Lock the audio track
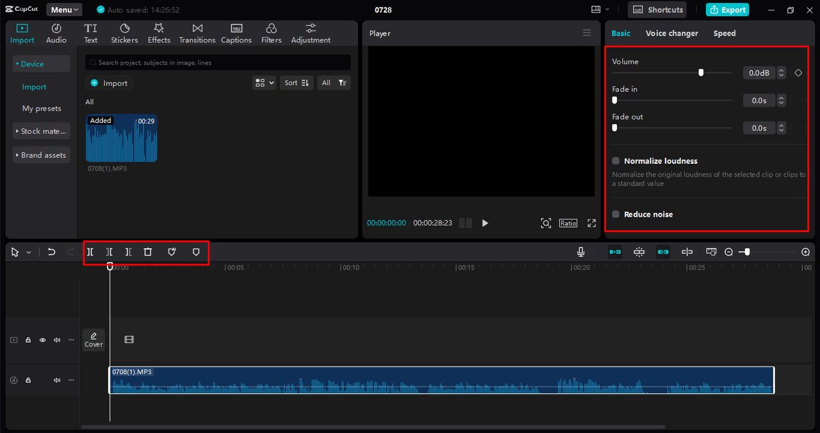Image resolution: width=820 pixels, height=433 pixels. 28,380
